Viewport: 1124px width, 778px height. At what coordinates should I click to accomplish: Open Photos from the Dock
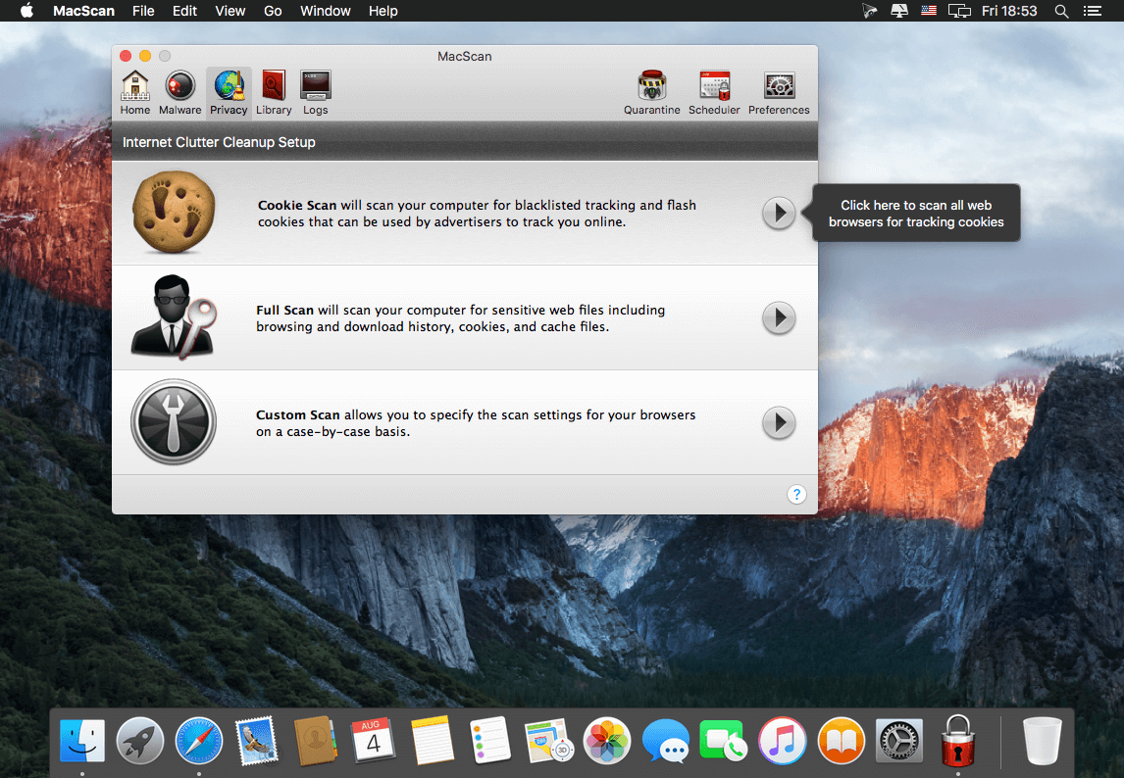(x=607, y=741)
